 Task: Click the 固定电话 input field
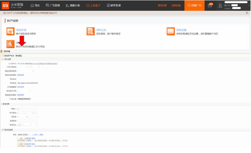coord(27,121)
